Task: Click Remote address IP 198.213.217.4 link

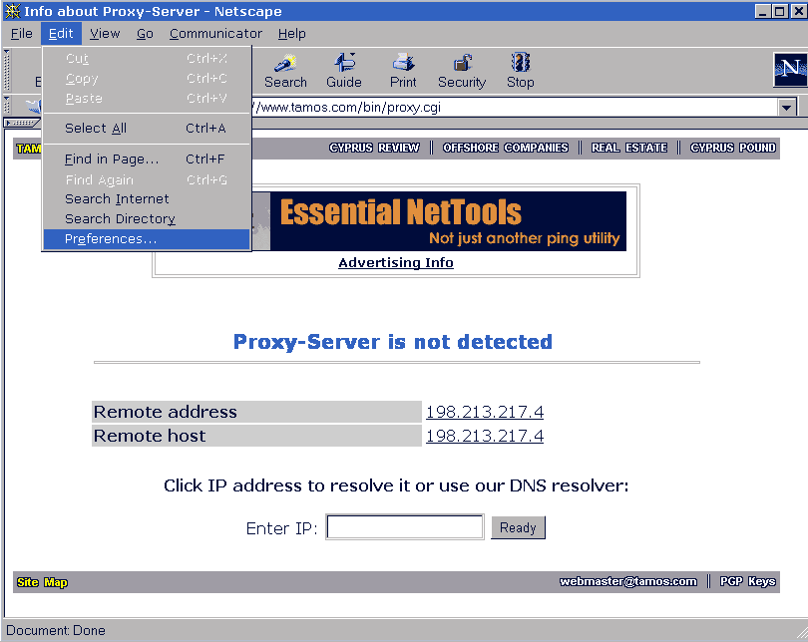Action: point(485,412)
